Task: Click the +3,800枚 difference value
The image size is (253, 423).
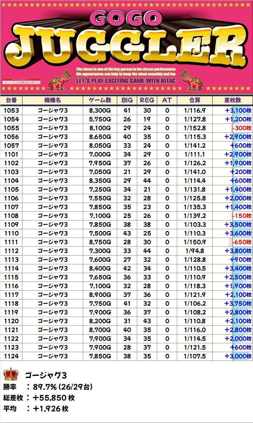Action: (x=239, y=251)
